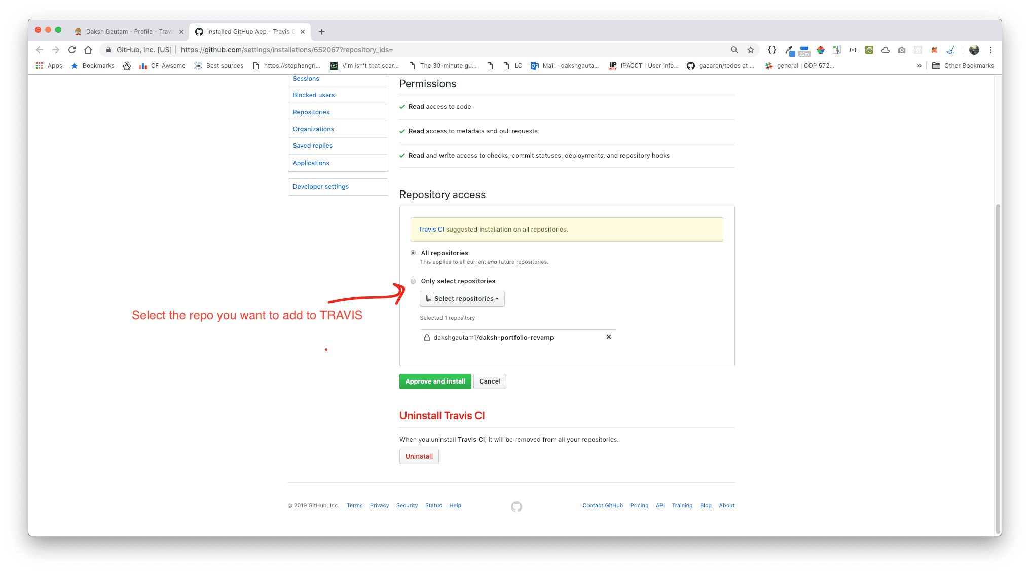The height and width of the screenshot is (573, 1030).
Task: Close the Daksh Gautam Profile tab
Action: [181, 32]
